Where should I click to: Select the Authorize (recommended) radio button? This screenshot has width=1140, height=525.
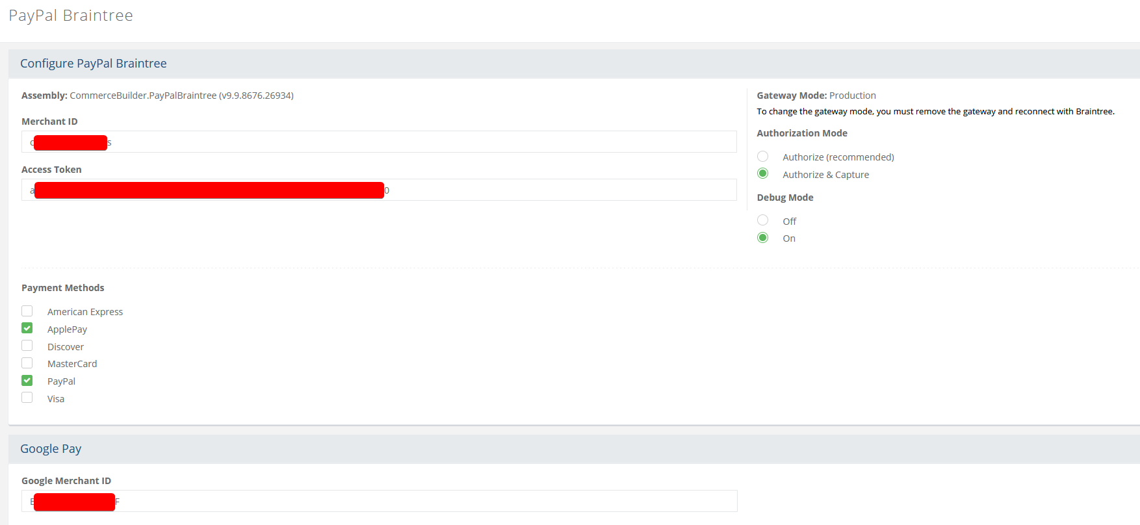(x=763, y=157)
